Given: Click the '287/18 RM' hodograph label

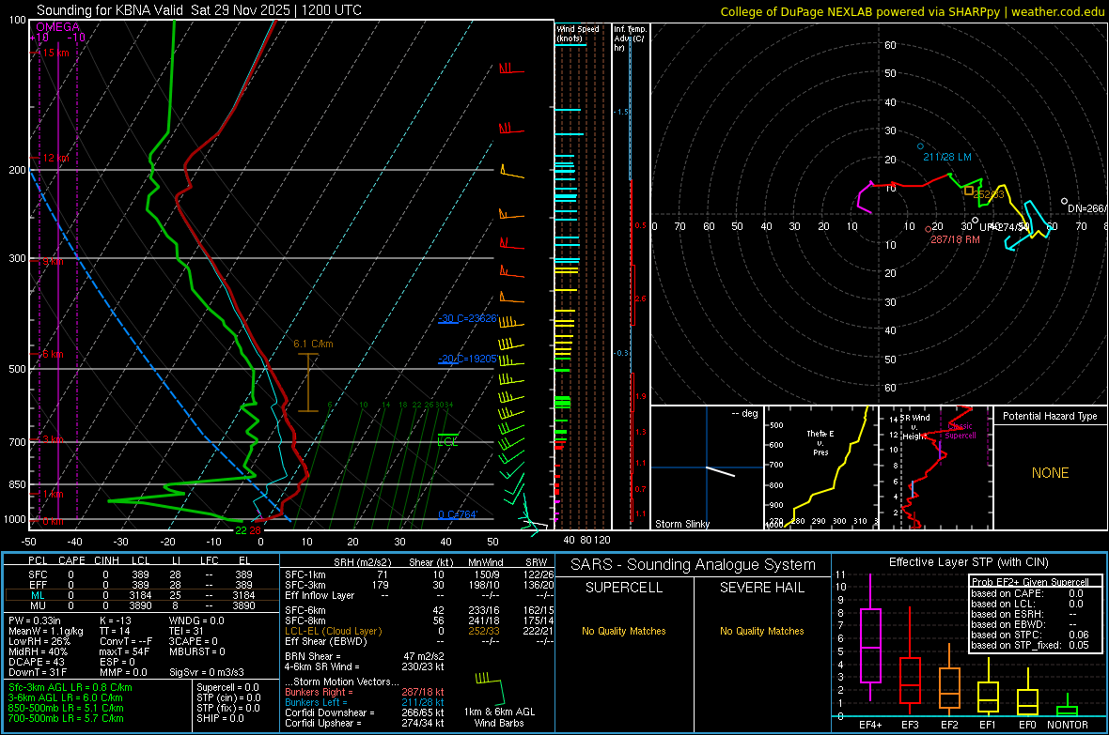Looking at the screenshot, I should point(955,239).
